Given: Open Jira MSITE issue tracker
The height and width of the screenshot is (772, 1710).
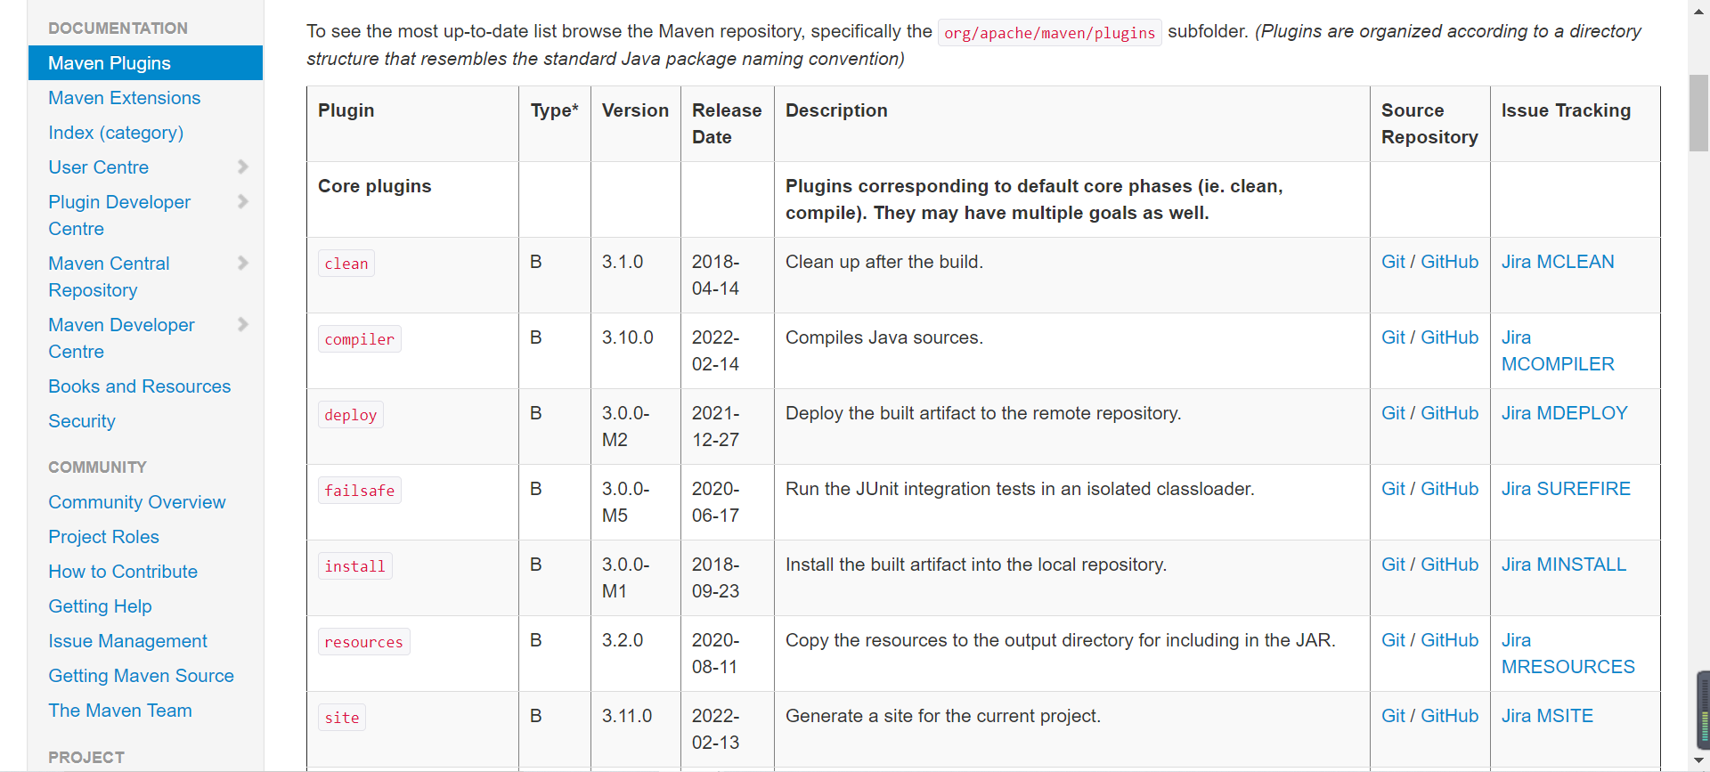Looking at the screenshot, I should (1547, 716).
